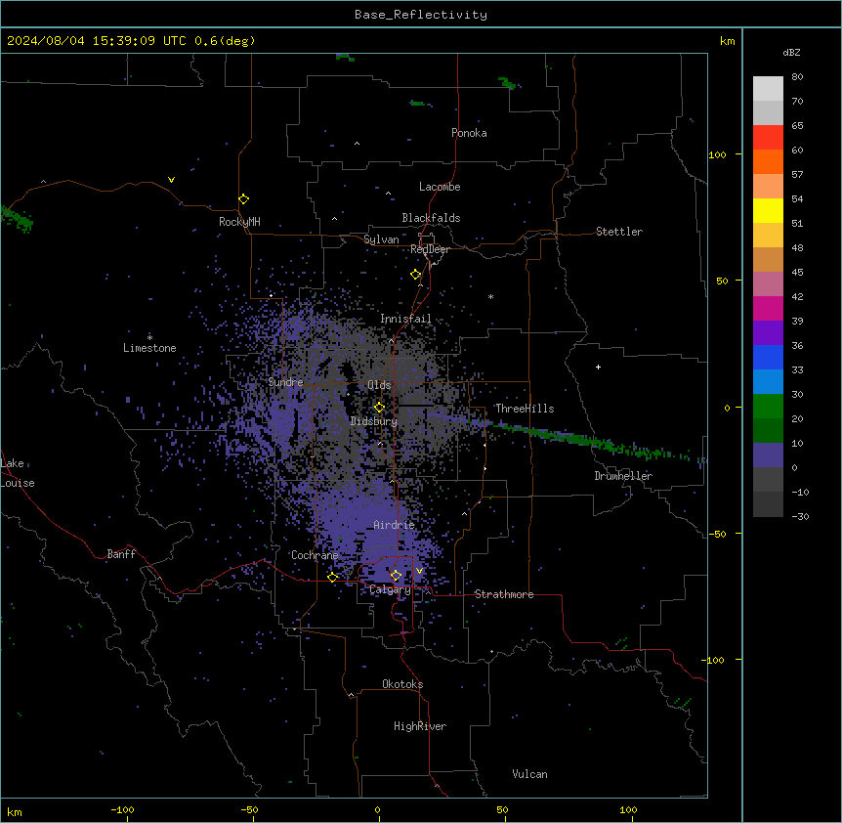Click the 54 dBZ yellow legend swatch
Image resolution: width=842 pixels, height=823 pixels.
pyautogui.click(x=768, y=210)
